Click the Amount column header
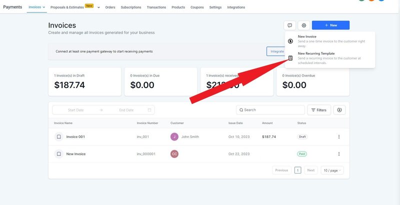Viewport: 400px width, 205px height. pyautogui.click(x=267, y=123)
